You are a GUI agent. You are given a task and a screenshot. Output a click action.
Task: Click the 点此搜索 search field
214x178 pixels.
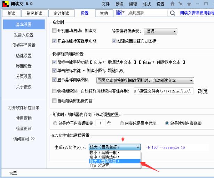click(x=147, y=13)
